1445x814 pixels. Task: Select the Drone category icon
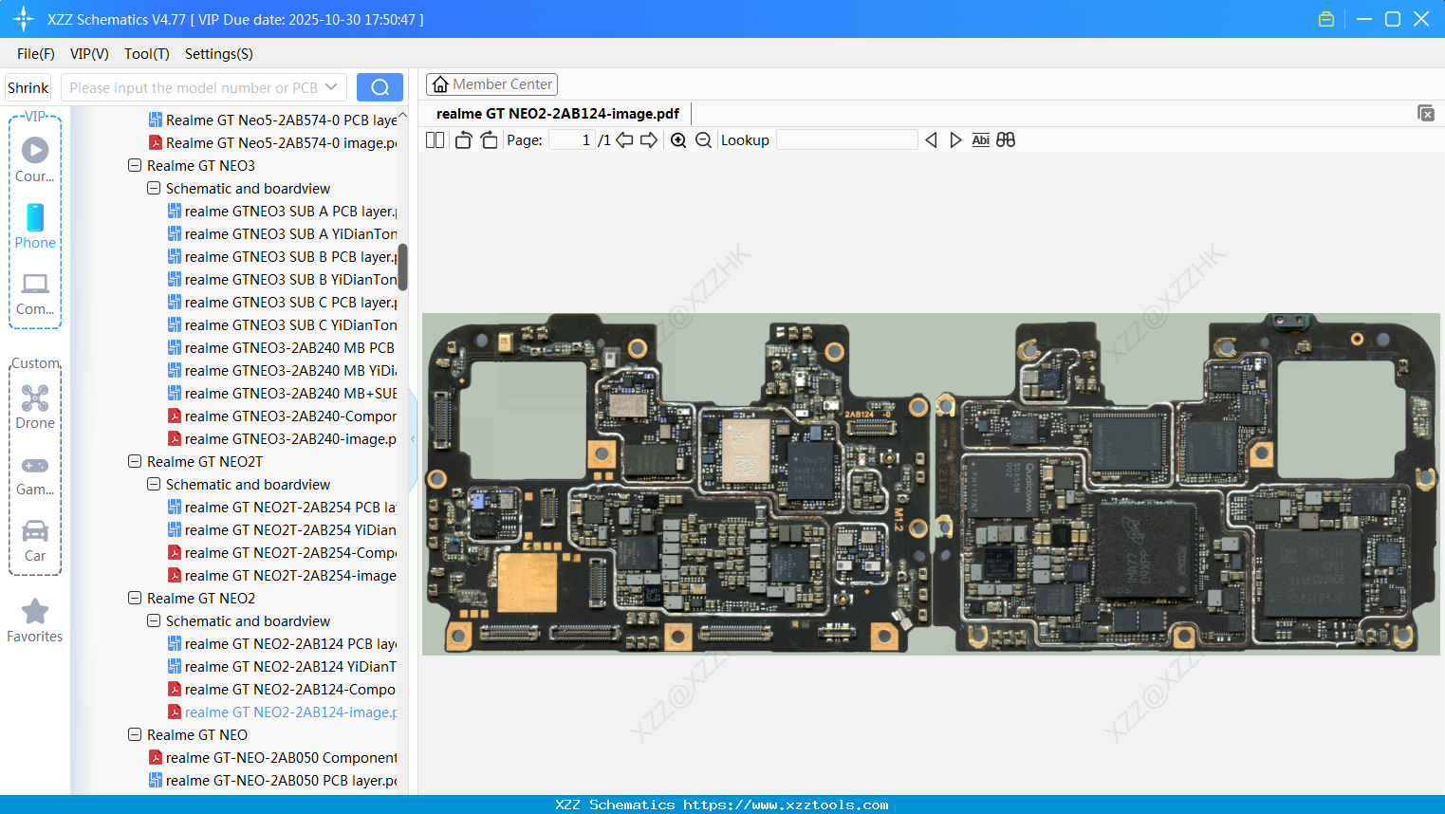(x=35, y=406)
